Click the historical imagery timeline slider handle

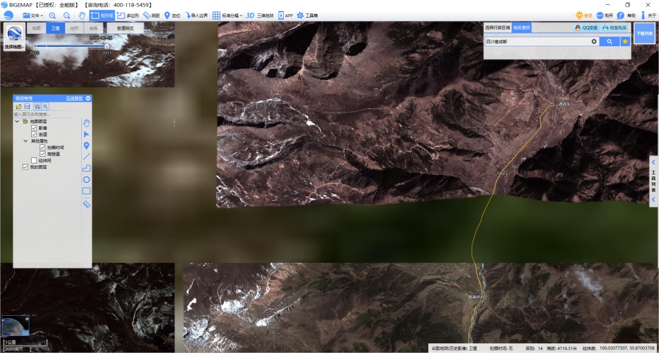click(107, 46)
